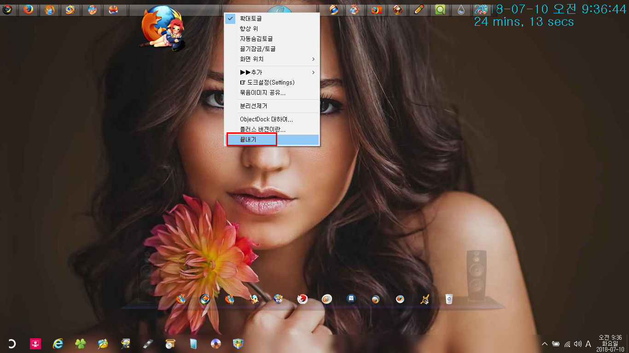The height and width of the screenshot is (353, 629).
Task: Click the water drop icon in top dock
Action: coord(461,9)
